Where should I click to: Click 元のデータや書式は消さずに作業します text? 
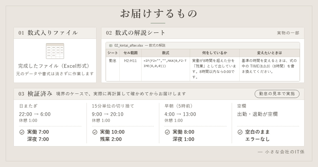click(x=55, y=74)
